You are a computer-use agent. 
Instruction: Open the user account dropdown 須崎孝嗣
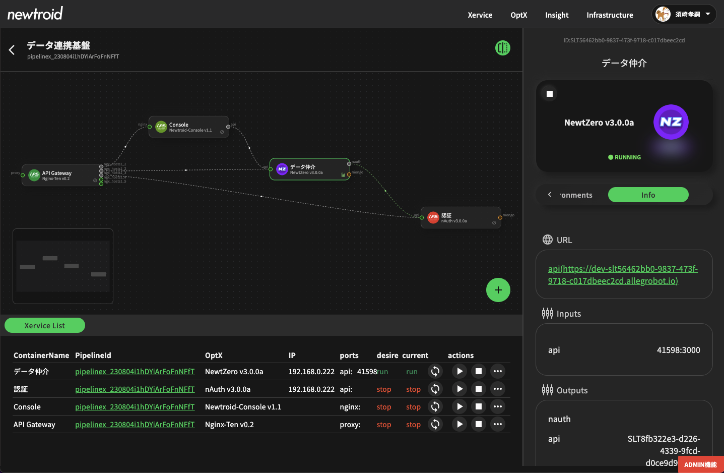684,15
